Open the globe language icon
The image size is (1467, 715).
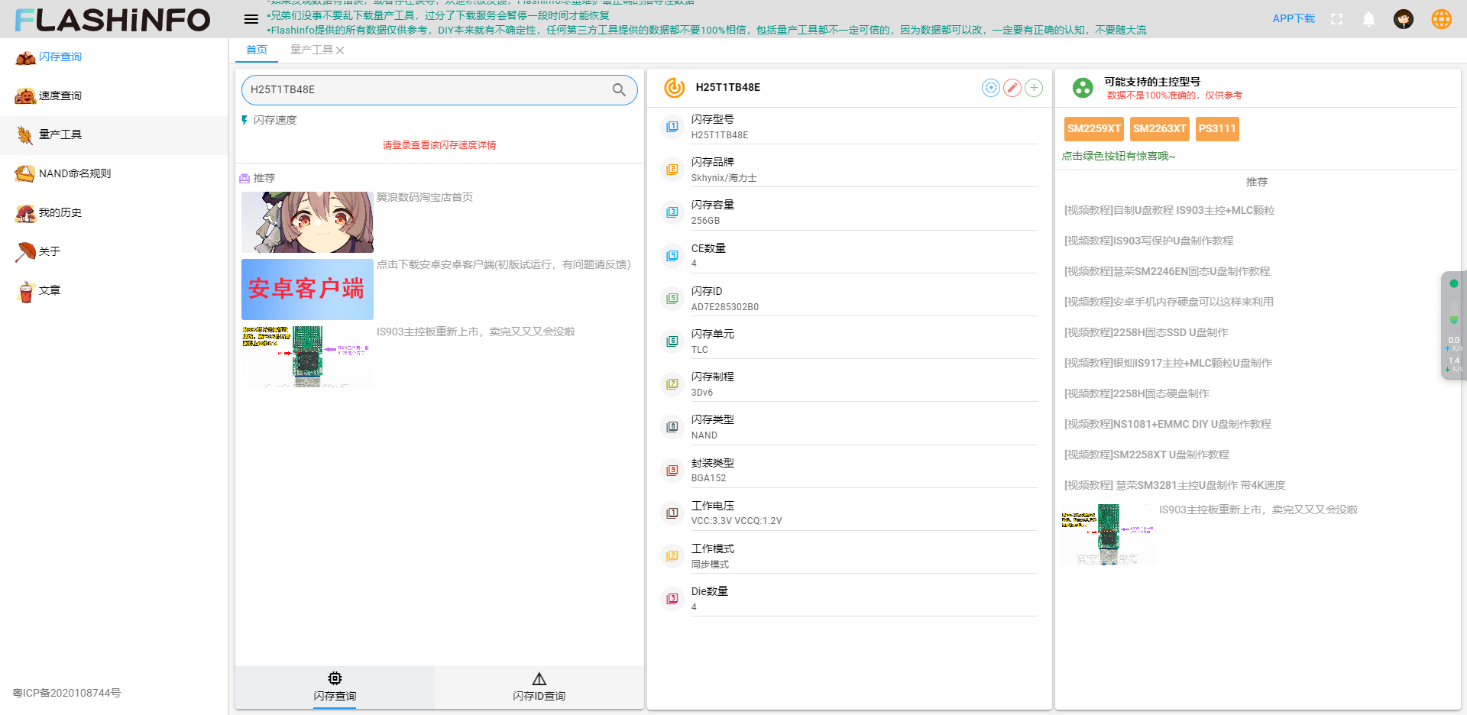[1442, 19]
